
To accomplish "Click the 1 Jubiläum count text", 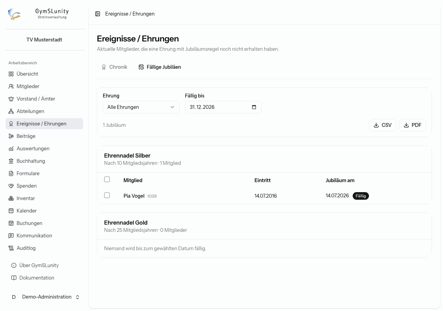I will coord(114,125).
